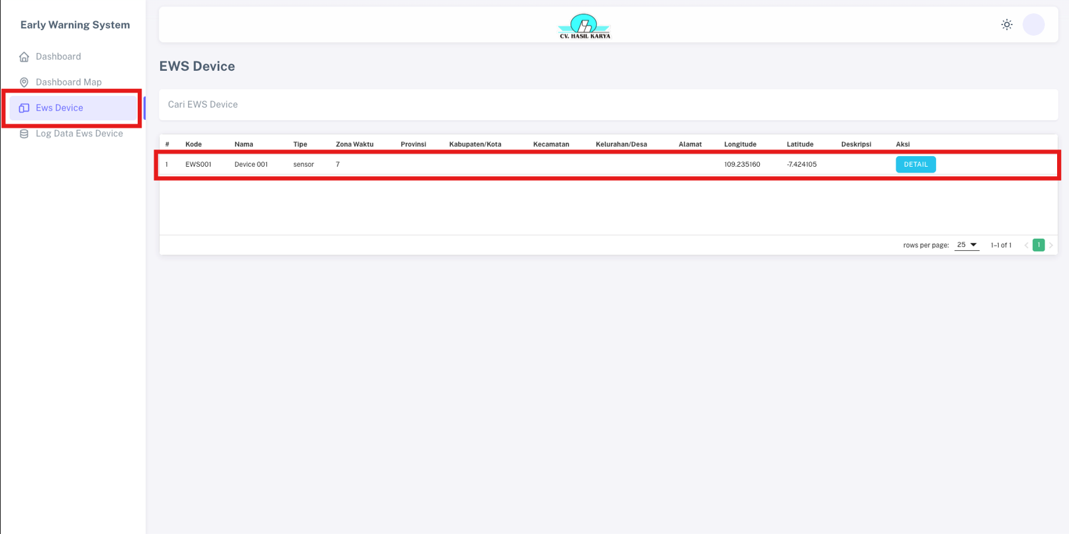Image resolution: width=1069 pixels, height=534 pixels.
Task: Sort by the Longitude column header
Action: [740, 144]
